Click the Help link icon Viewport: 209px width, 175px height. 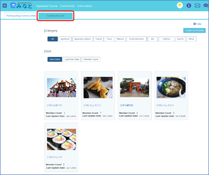click(x=194, y=24)
